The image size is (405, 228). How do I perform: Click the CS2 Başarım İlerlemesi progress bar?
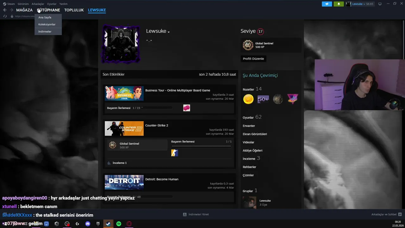point(201,146)
